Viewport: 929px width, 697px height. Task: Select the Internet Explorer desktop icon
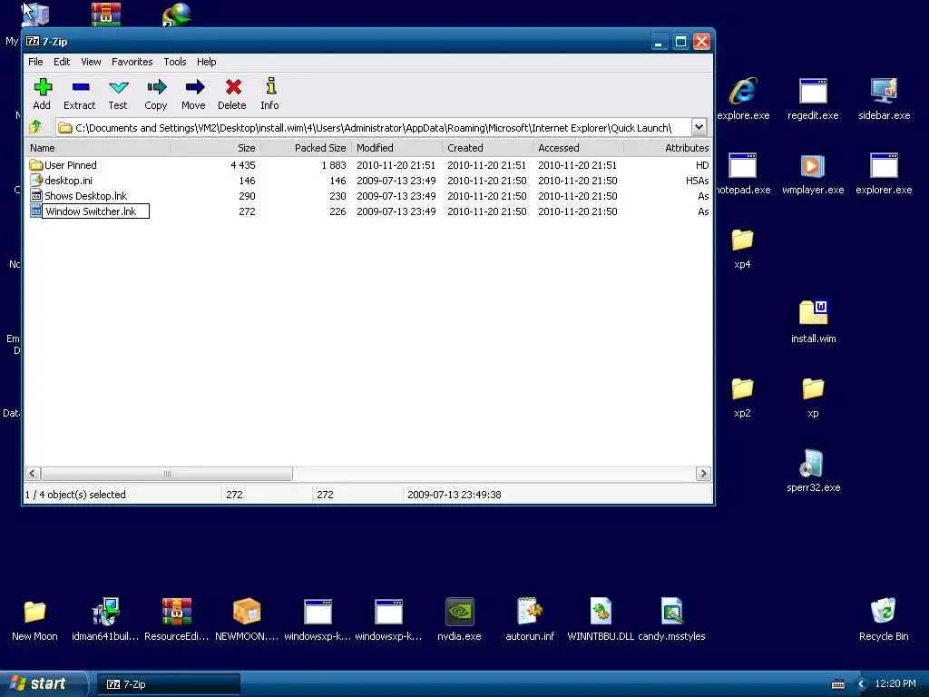(x=742, y=99)
